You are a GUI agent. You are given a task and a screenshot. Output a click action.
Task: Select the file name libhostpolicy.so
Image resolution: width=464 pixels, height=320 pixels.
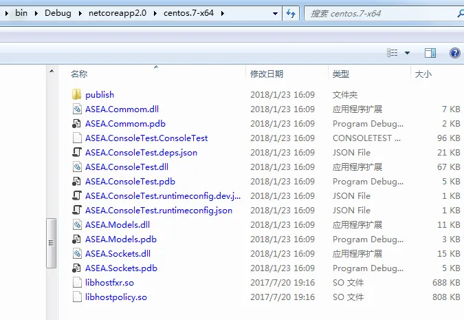click(116, 297)
